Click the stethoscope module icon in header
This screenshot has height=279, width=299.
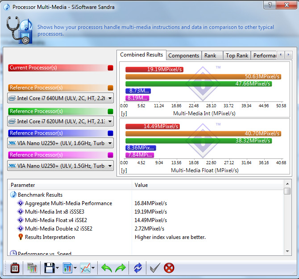pyautogui.click(x=19, y=30)
